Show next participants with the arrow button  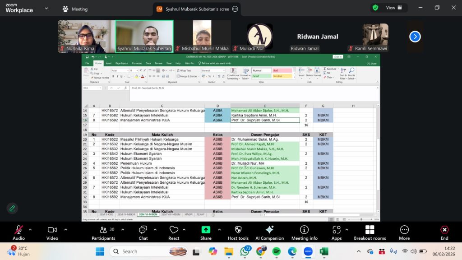(x=415, y=37)
